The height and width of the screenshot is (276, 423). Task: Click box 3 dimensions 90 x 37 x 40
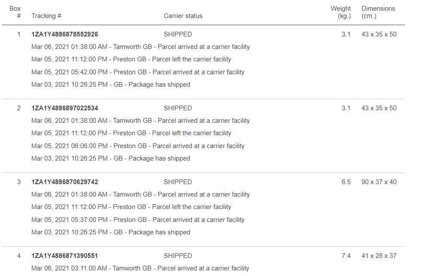379,182
